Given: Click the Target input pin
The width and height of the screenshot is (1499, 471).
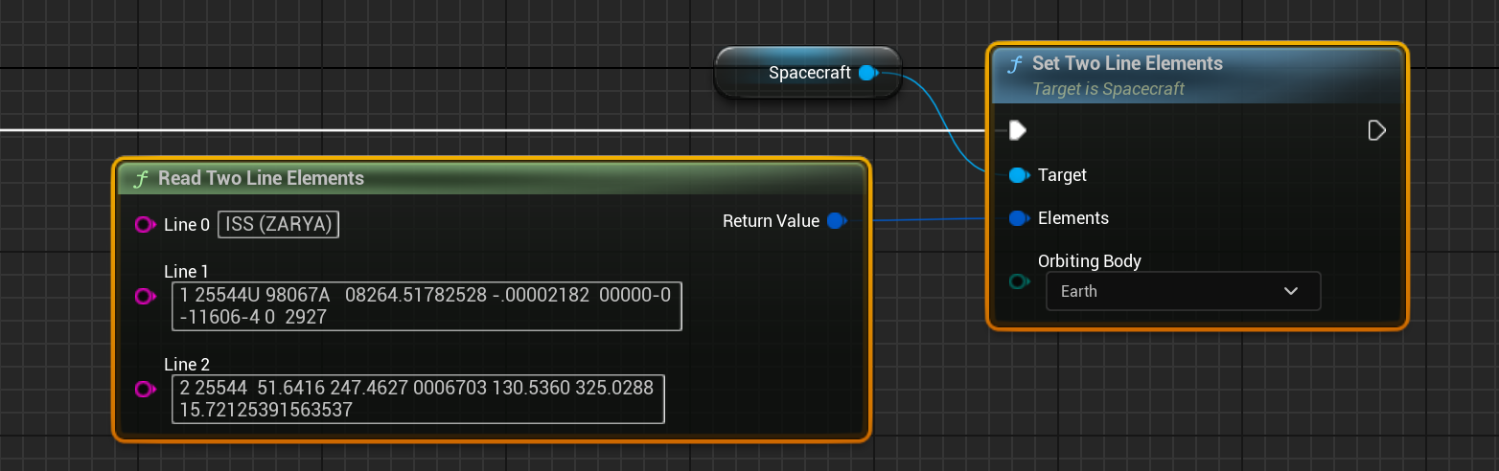Looking at the screenshot, I should (1018, 175).
